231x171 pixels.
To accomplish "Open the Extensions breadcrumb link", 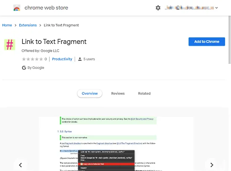I will [x=28, y=25].
